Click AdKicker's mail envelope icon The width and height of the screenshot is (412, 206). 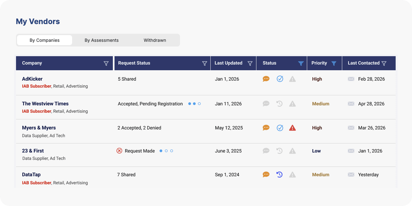tap(351, 79)
